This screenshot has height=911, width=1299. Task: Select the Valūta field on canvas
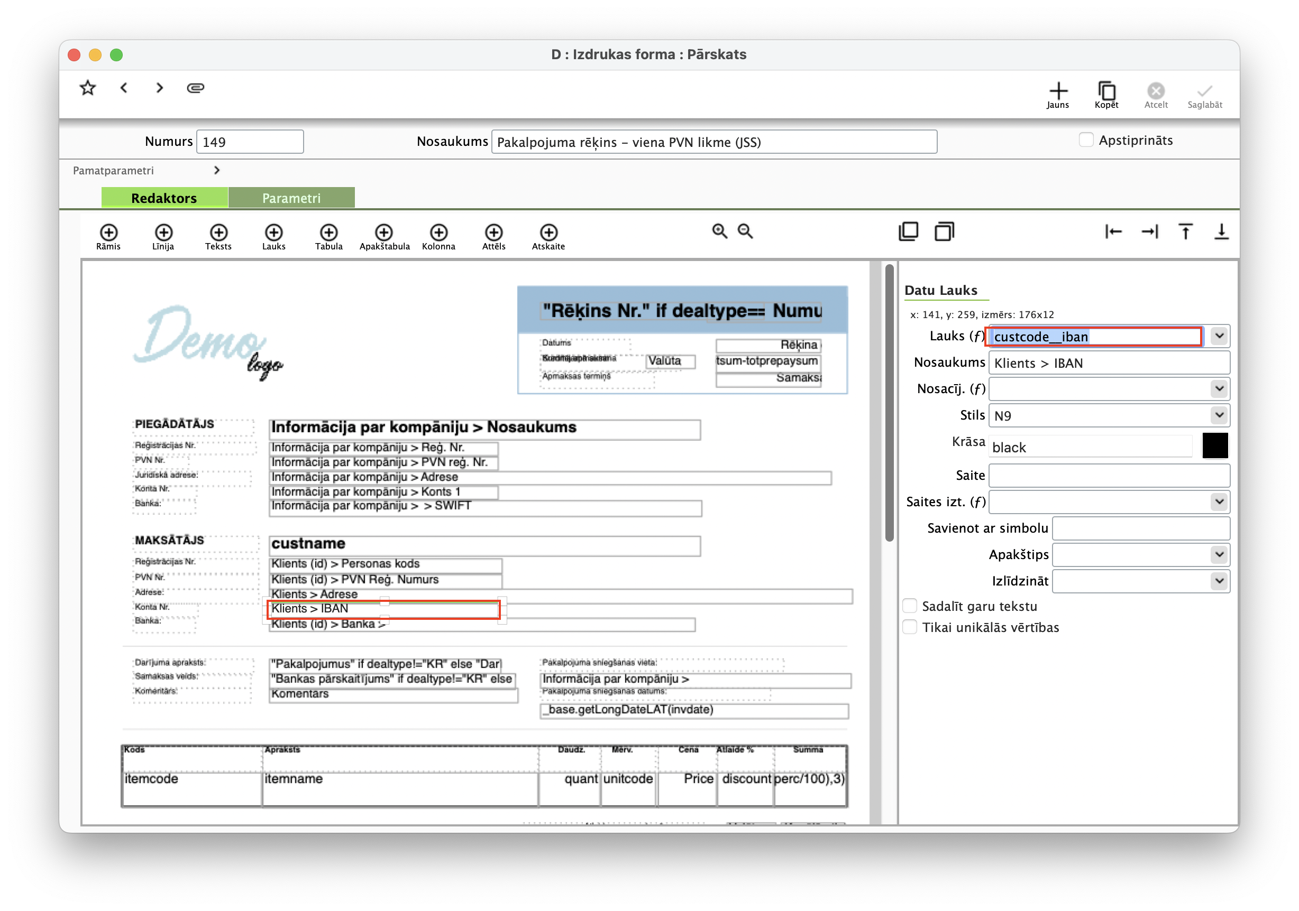point(671,360)
